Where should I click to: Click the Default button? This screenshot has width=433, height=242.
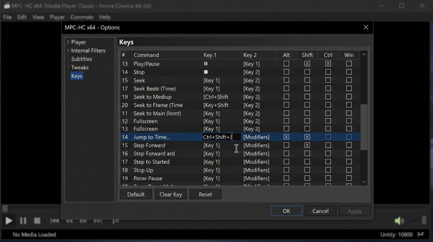coord(136,194)
